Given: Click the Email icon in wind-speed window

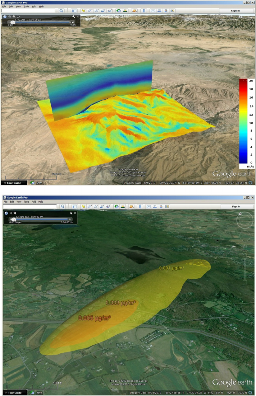Looking at the screenshot, I should pos(153,11).
